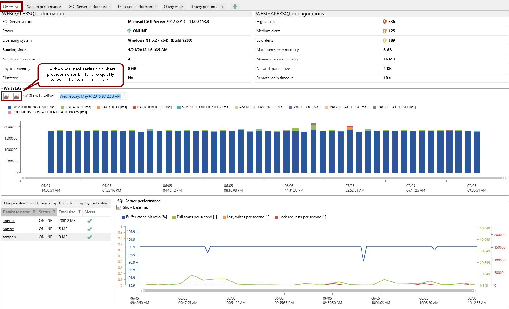
Task: Click the Remote login timeout 10 s value
Action: (387, 78)
